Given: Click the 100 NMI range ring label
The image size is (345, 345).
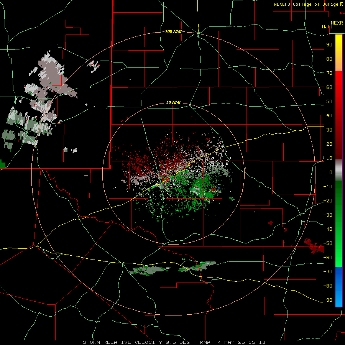Looking at the screenshot, I should point(173,31).
